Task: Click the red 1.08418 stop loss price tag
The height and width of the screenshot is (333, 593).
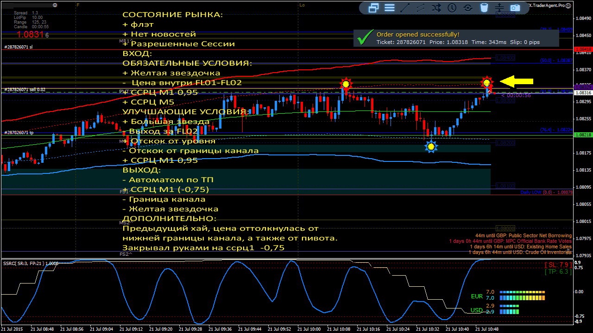Action: click(583, 49)
